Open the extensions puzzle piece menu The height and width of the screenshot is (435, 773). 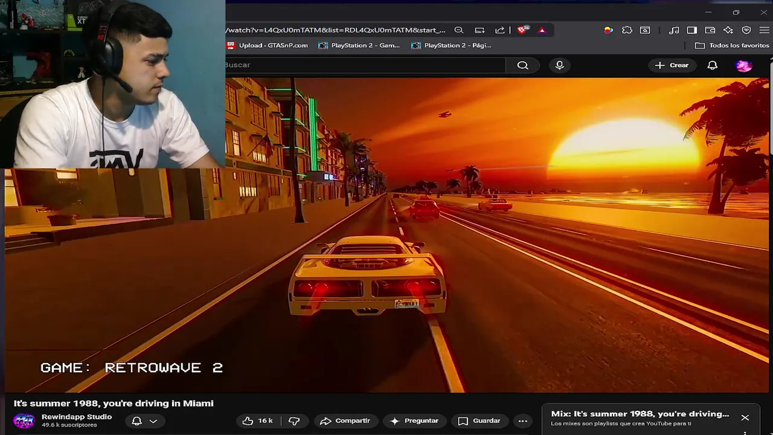pyautogui.click(x=627, y=30)
